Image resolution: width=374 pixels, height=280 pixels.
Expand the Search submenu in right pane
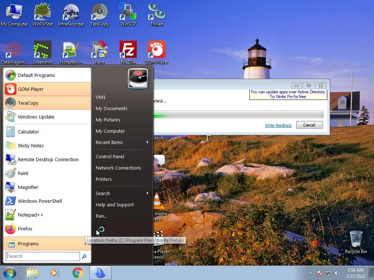[122, 193]
